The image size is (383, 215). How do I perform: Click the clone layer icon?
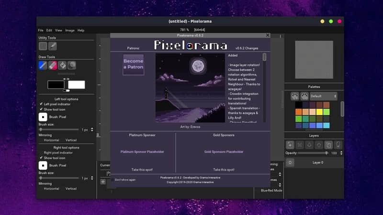(328, 145)
